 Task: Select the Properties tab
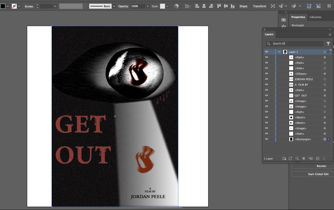[x=298, y=17]
